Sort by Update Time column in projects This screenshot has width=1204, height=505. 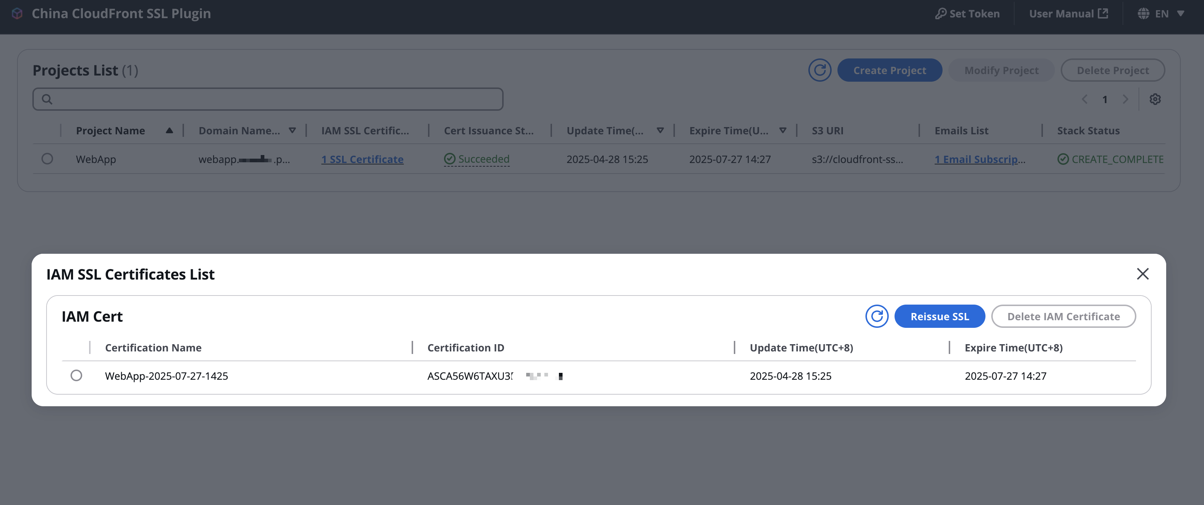[x=660, y=131]
